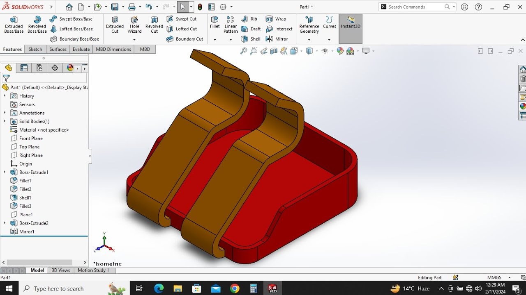Open the MBD Dimensions tab
Image resolution: width=526 pixels, height=295 pixels.
[113, 49]
